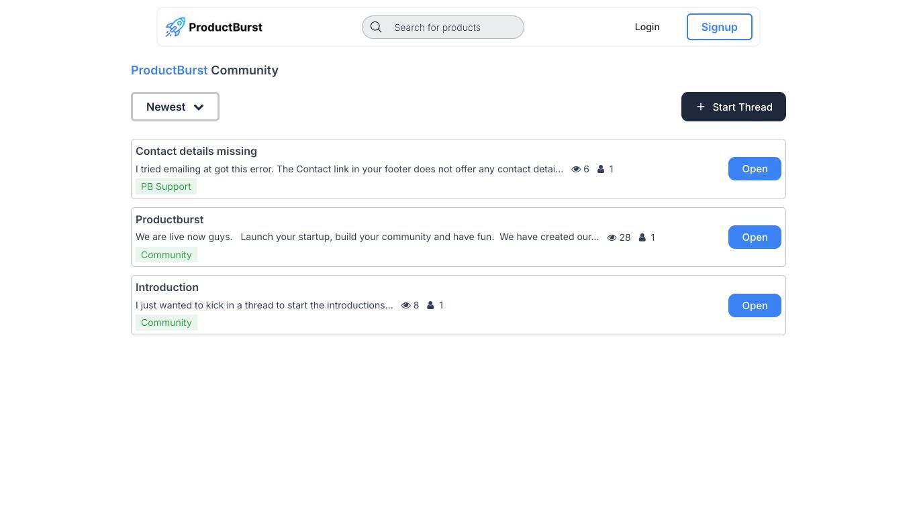This screenshot has width=917, height=515.
Task: Click the Productburst thread title
Action: [x=169, y=220]
